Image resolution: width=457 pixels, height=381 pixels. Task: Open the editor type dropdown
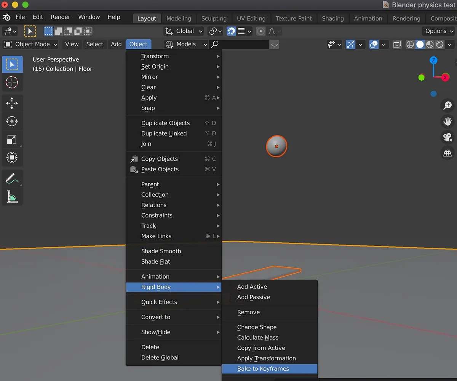coord(10,31)
